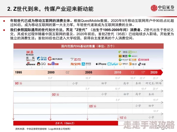Click the Alipay 支付宝 logo
Screen dimensions: 177x132
click(x=86, y=64)
